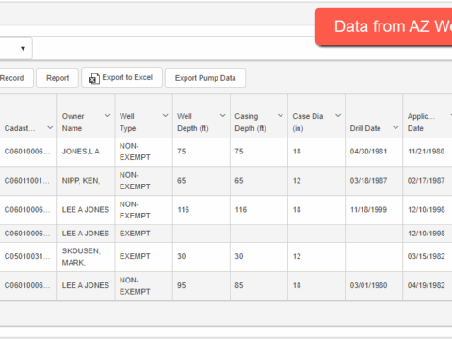Click case diameter 12 in NIPP row
The height and width of the screenshot is (339, 452).
297,181
